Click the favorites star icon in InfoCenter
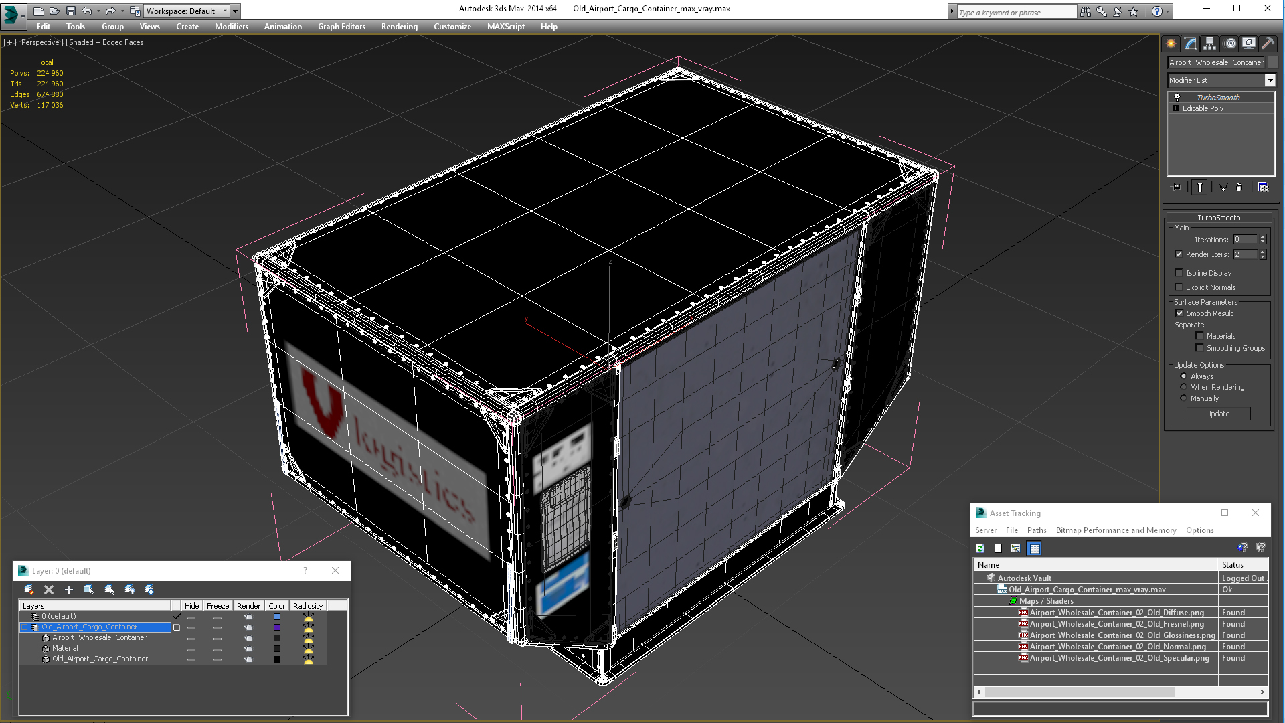Viewport: 1285px width, 723px height. [x=1134, y=11]
